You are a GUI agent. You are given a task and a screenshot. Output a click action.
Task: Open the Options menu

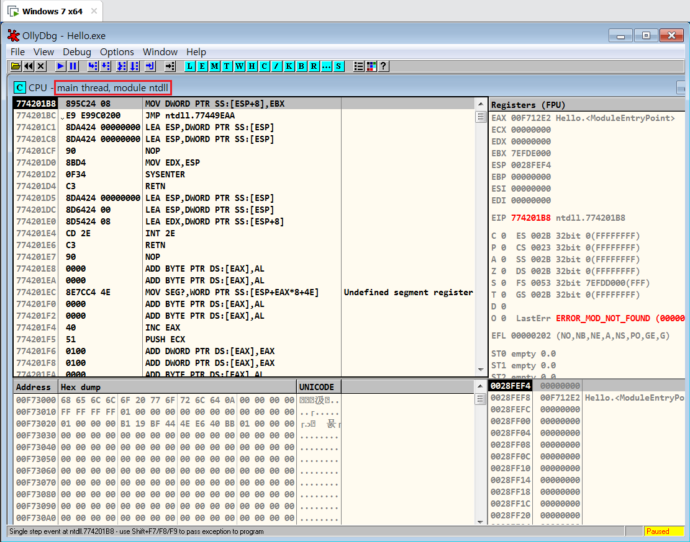click(x=117, y=52)
